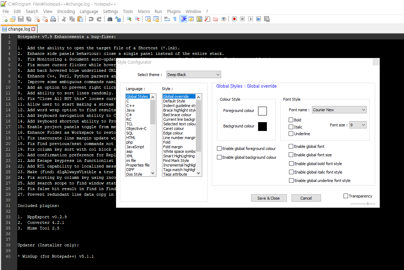Enable global foreground colour checkbox
404x270 pixels.
219,149
